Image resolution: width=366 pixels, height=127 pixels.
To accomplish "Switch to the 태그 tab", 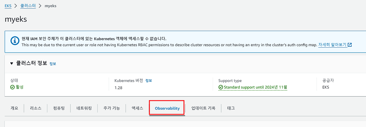I will pyautogui.click(x=231, y=108).
